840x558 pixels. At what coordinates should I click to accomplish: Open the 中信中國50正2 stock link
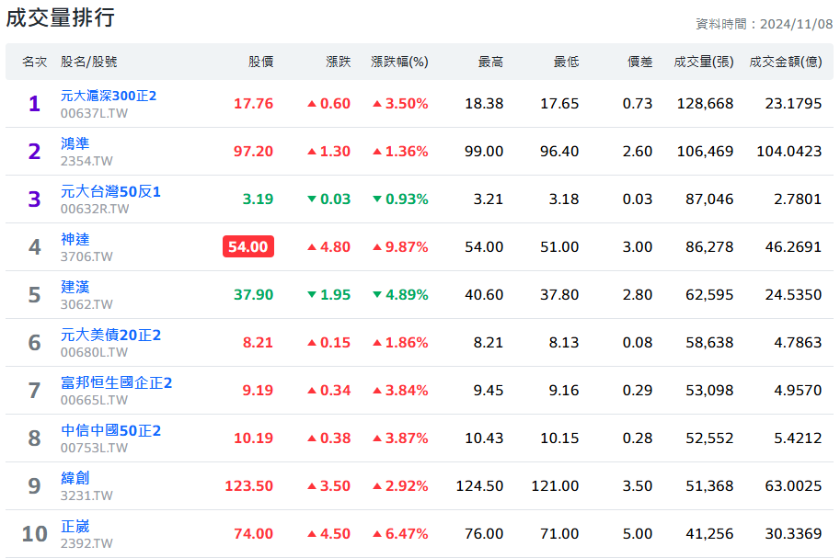pos(110,430)
